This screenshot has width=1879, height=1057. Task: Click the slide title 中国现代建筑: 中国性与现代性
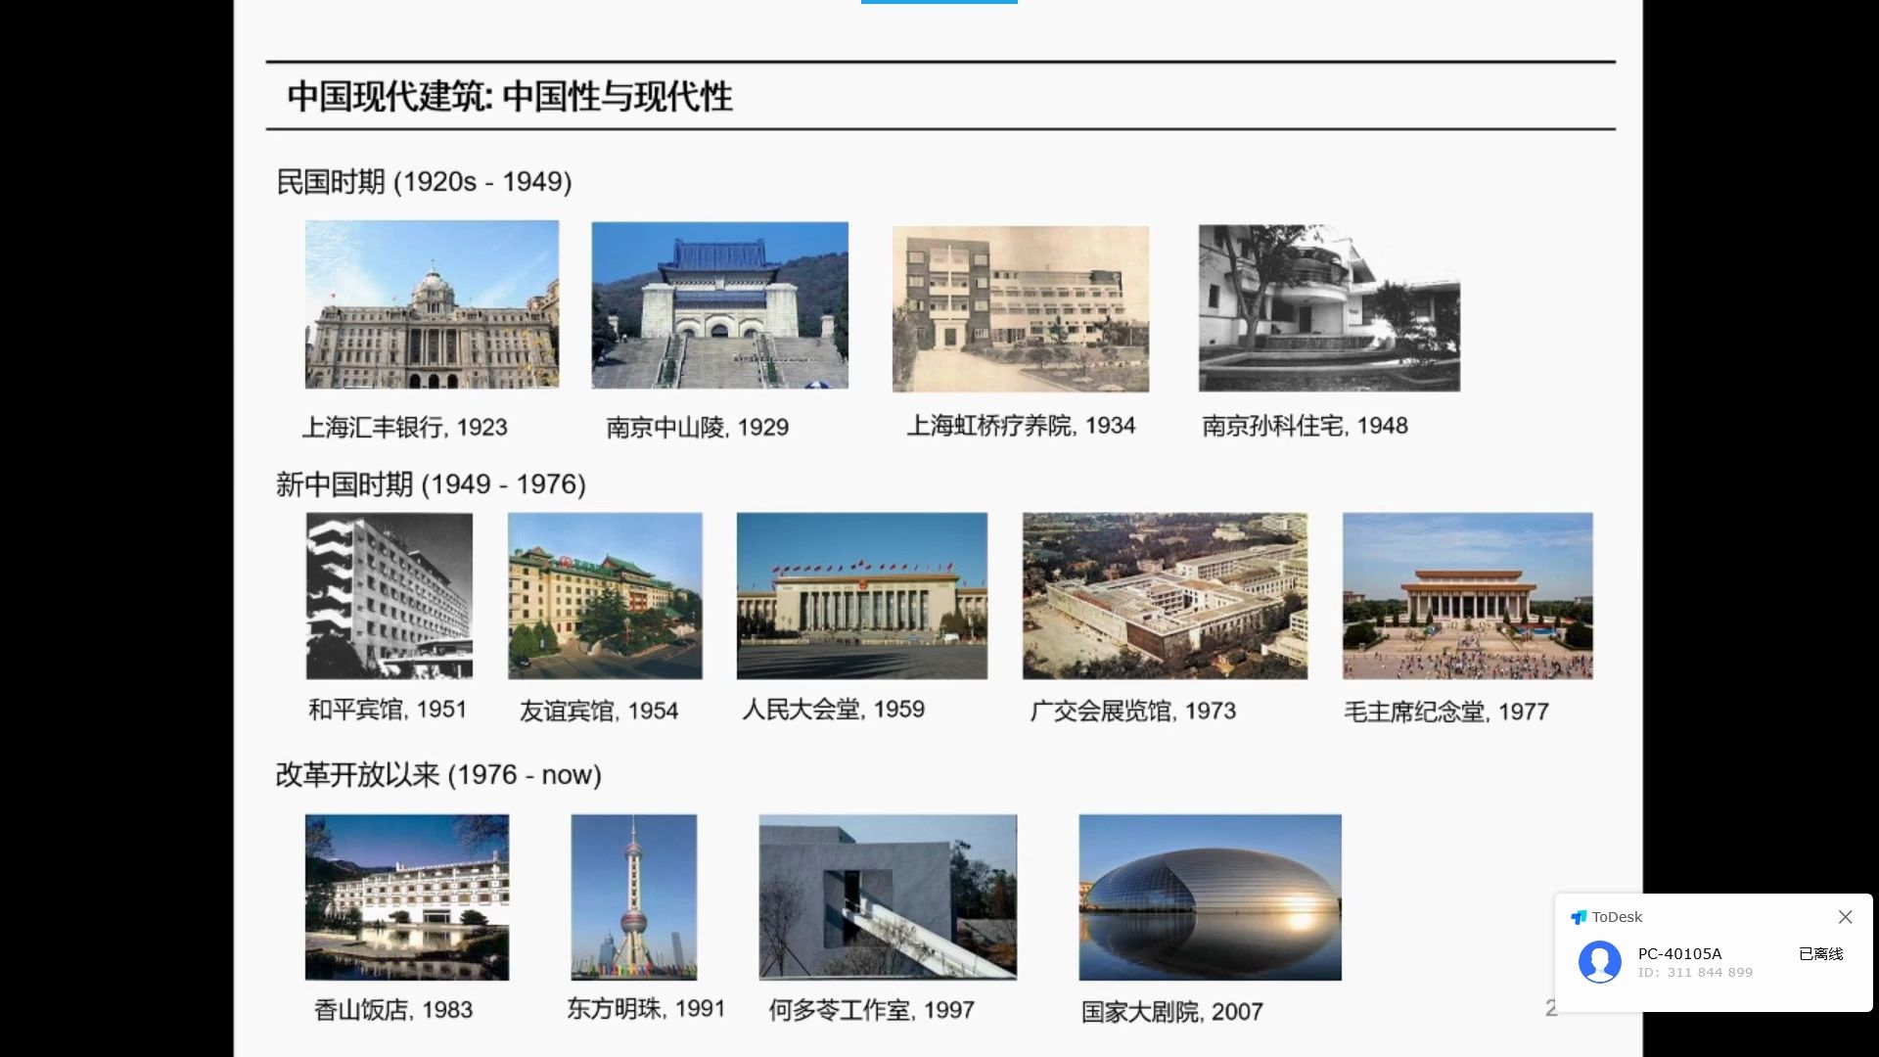pyautogui.click(x=510, y=96)
